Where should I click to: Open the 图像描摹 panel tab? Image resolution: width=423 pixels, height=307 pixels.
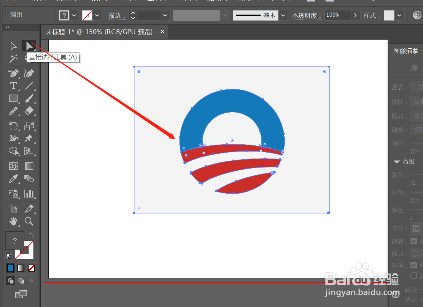click(406, 51)
